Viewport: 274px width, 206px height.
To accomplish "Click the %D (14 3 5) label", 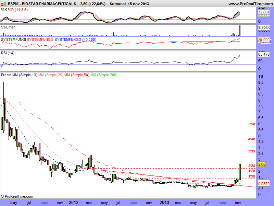I will tap(18, 10).
